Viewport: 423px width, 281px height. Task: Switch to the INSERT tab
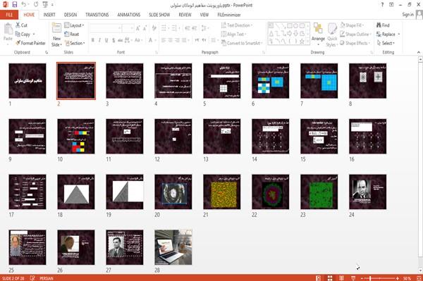[49, 15]
